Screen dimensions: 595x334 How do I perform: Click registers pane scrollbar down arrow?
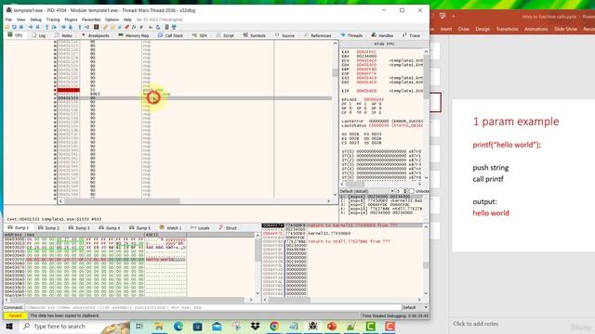point(426,177)
